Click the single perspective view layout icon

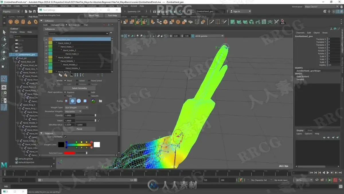[x=4, y=87]
